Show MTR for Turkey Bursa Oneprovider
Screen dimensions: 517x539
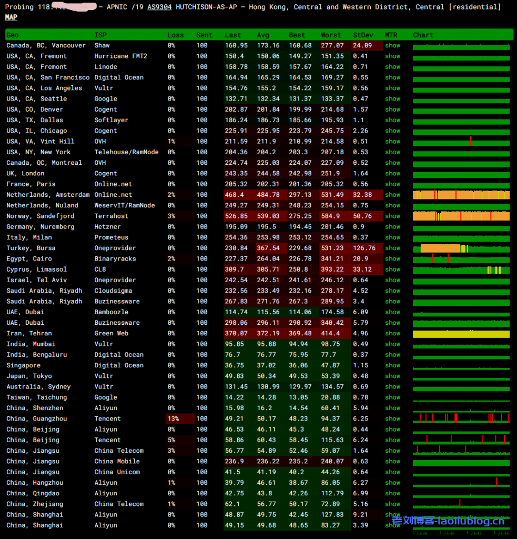point(392,248)
